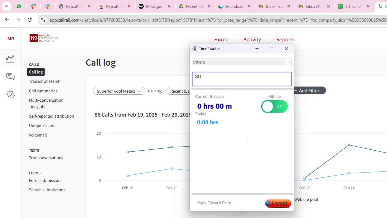Open Text conversations in the sidebar
Screen dimensions: 387x218
coord(46,158)
